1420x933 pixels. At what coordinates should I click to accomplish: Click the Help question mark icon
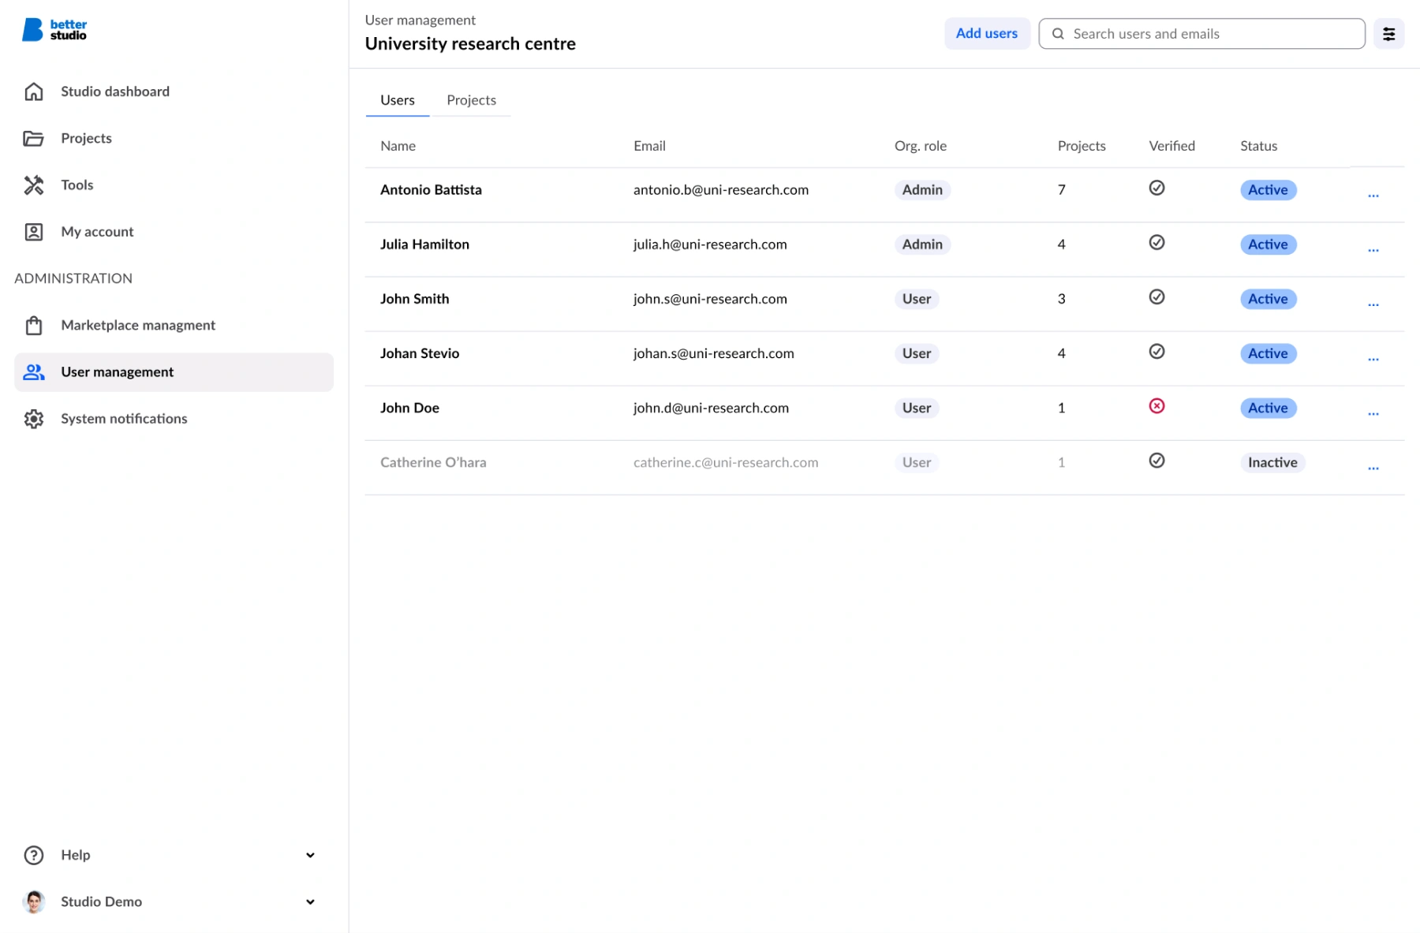coord(34,855)
